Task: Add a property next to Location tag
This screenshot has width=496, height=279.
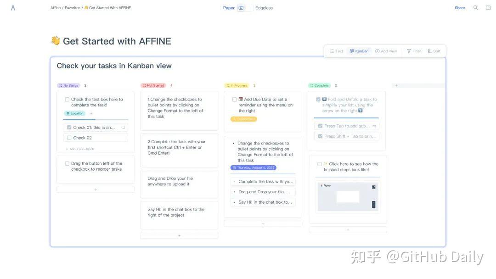Action: 91,113
